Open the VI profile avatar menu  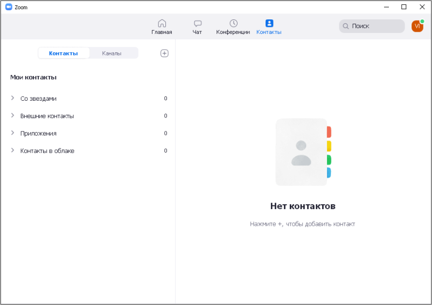pos(417,26)
